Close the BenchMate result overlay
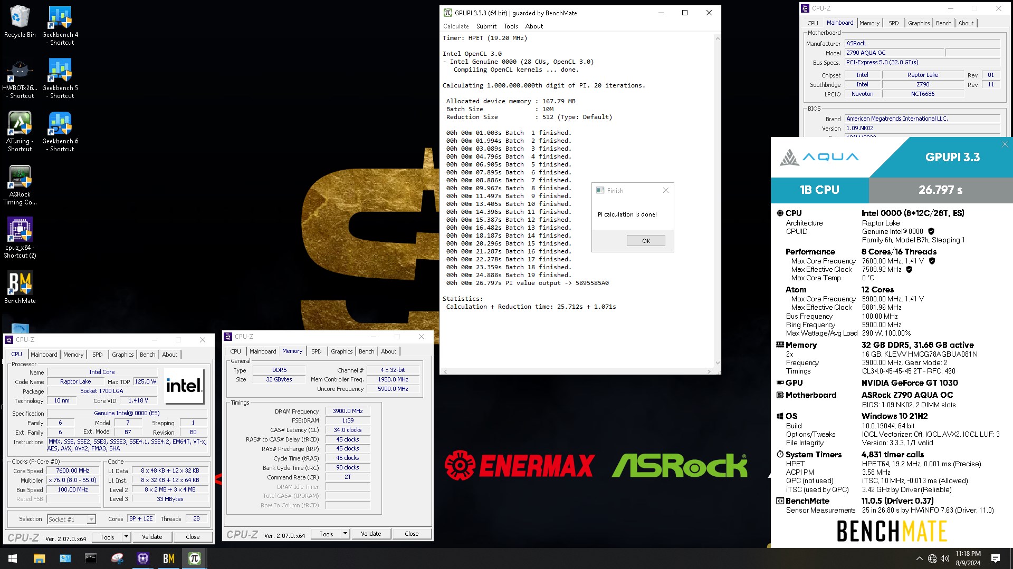1013x569 pixels. tap(1005, 144)
